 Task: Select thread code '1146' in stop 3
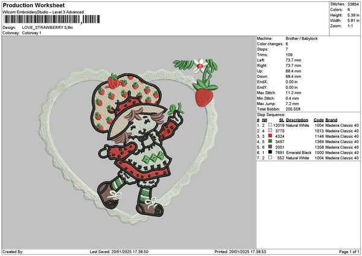click(319, 136)
